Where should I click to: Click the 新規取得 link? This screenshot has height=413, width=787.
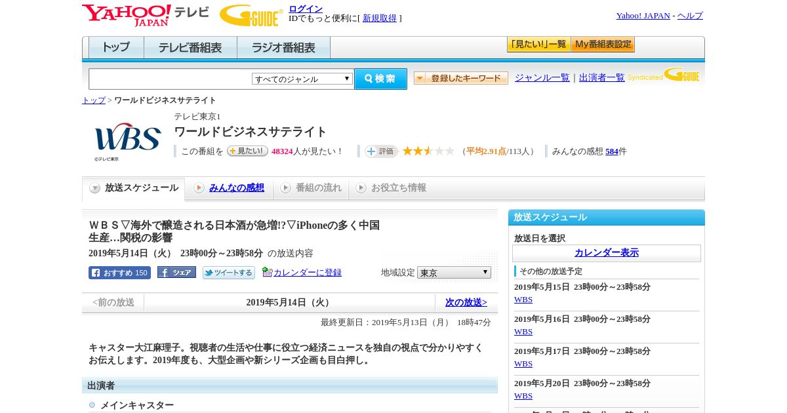click(x=380, y=18)
